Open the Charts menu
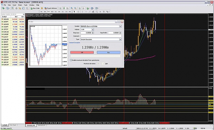The height and width of the screenshot is (130, 214). click(20, 5)
